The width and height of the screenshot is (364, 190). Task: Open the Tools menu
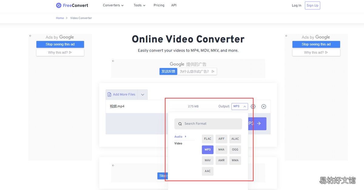click(x=140, y=5)
